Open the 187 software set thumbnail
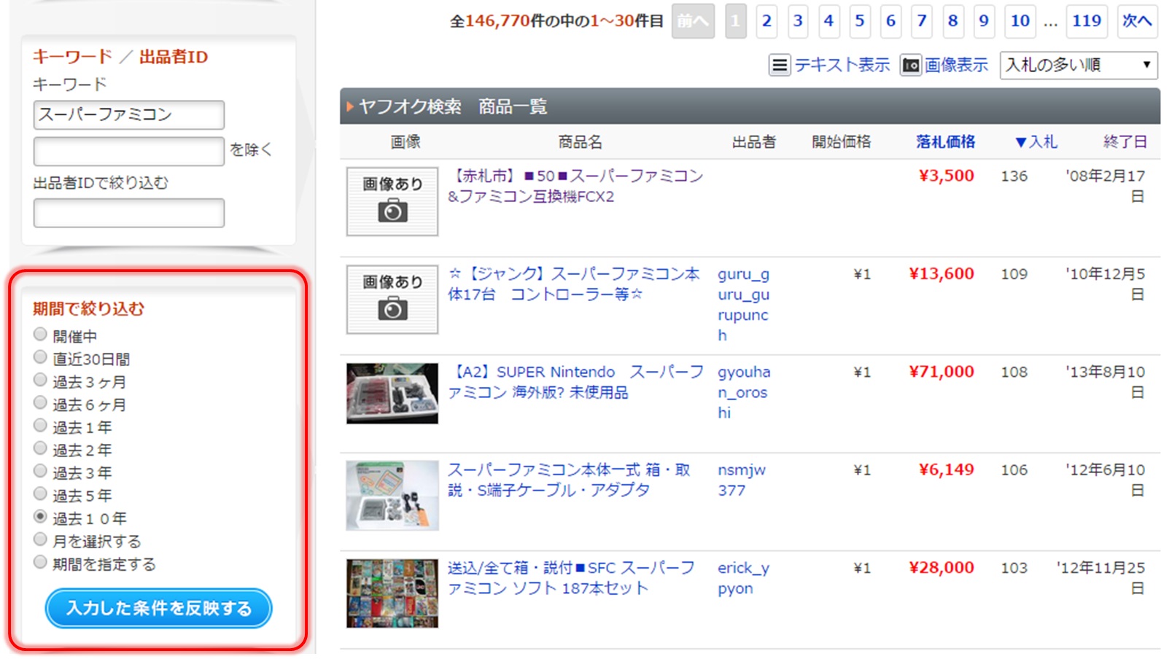The image size is (1172, 659). tap(392, 593)
